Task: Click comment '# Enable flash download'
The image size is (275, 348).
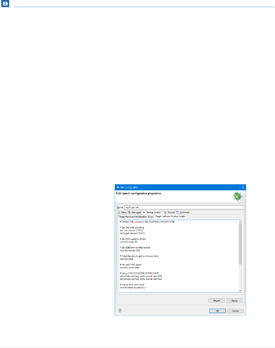Action: 132,285
